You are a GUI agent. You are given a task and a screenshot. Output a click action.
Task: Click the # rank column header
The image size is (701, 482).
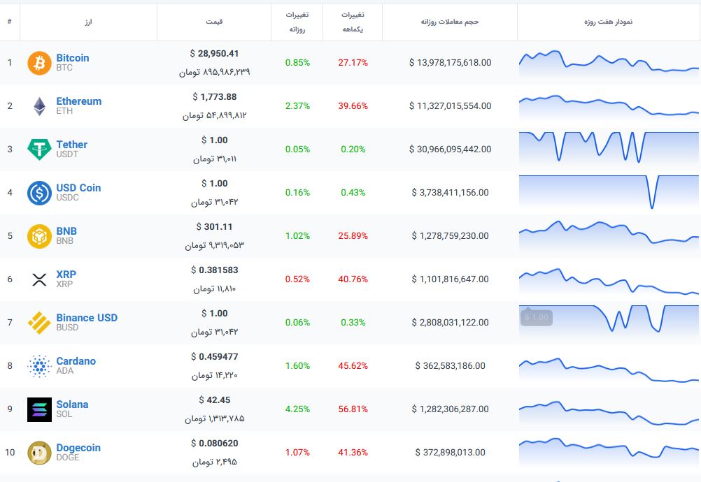pos(9,22)
